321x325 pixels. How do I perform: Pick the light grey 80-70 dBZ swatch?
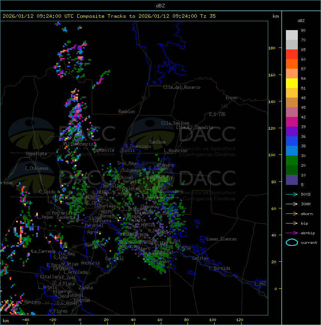click(292, 35)
